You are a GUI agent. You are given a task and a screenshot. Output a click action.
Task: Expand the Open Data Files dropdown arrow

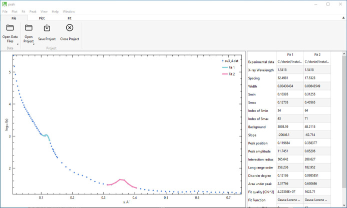18,44
